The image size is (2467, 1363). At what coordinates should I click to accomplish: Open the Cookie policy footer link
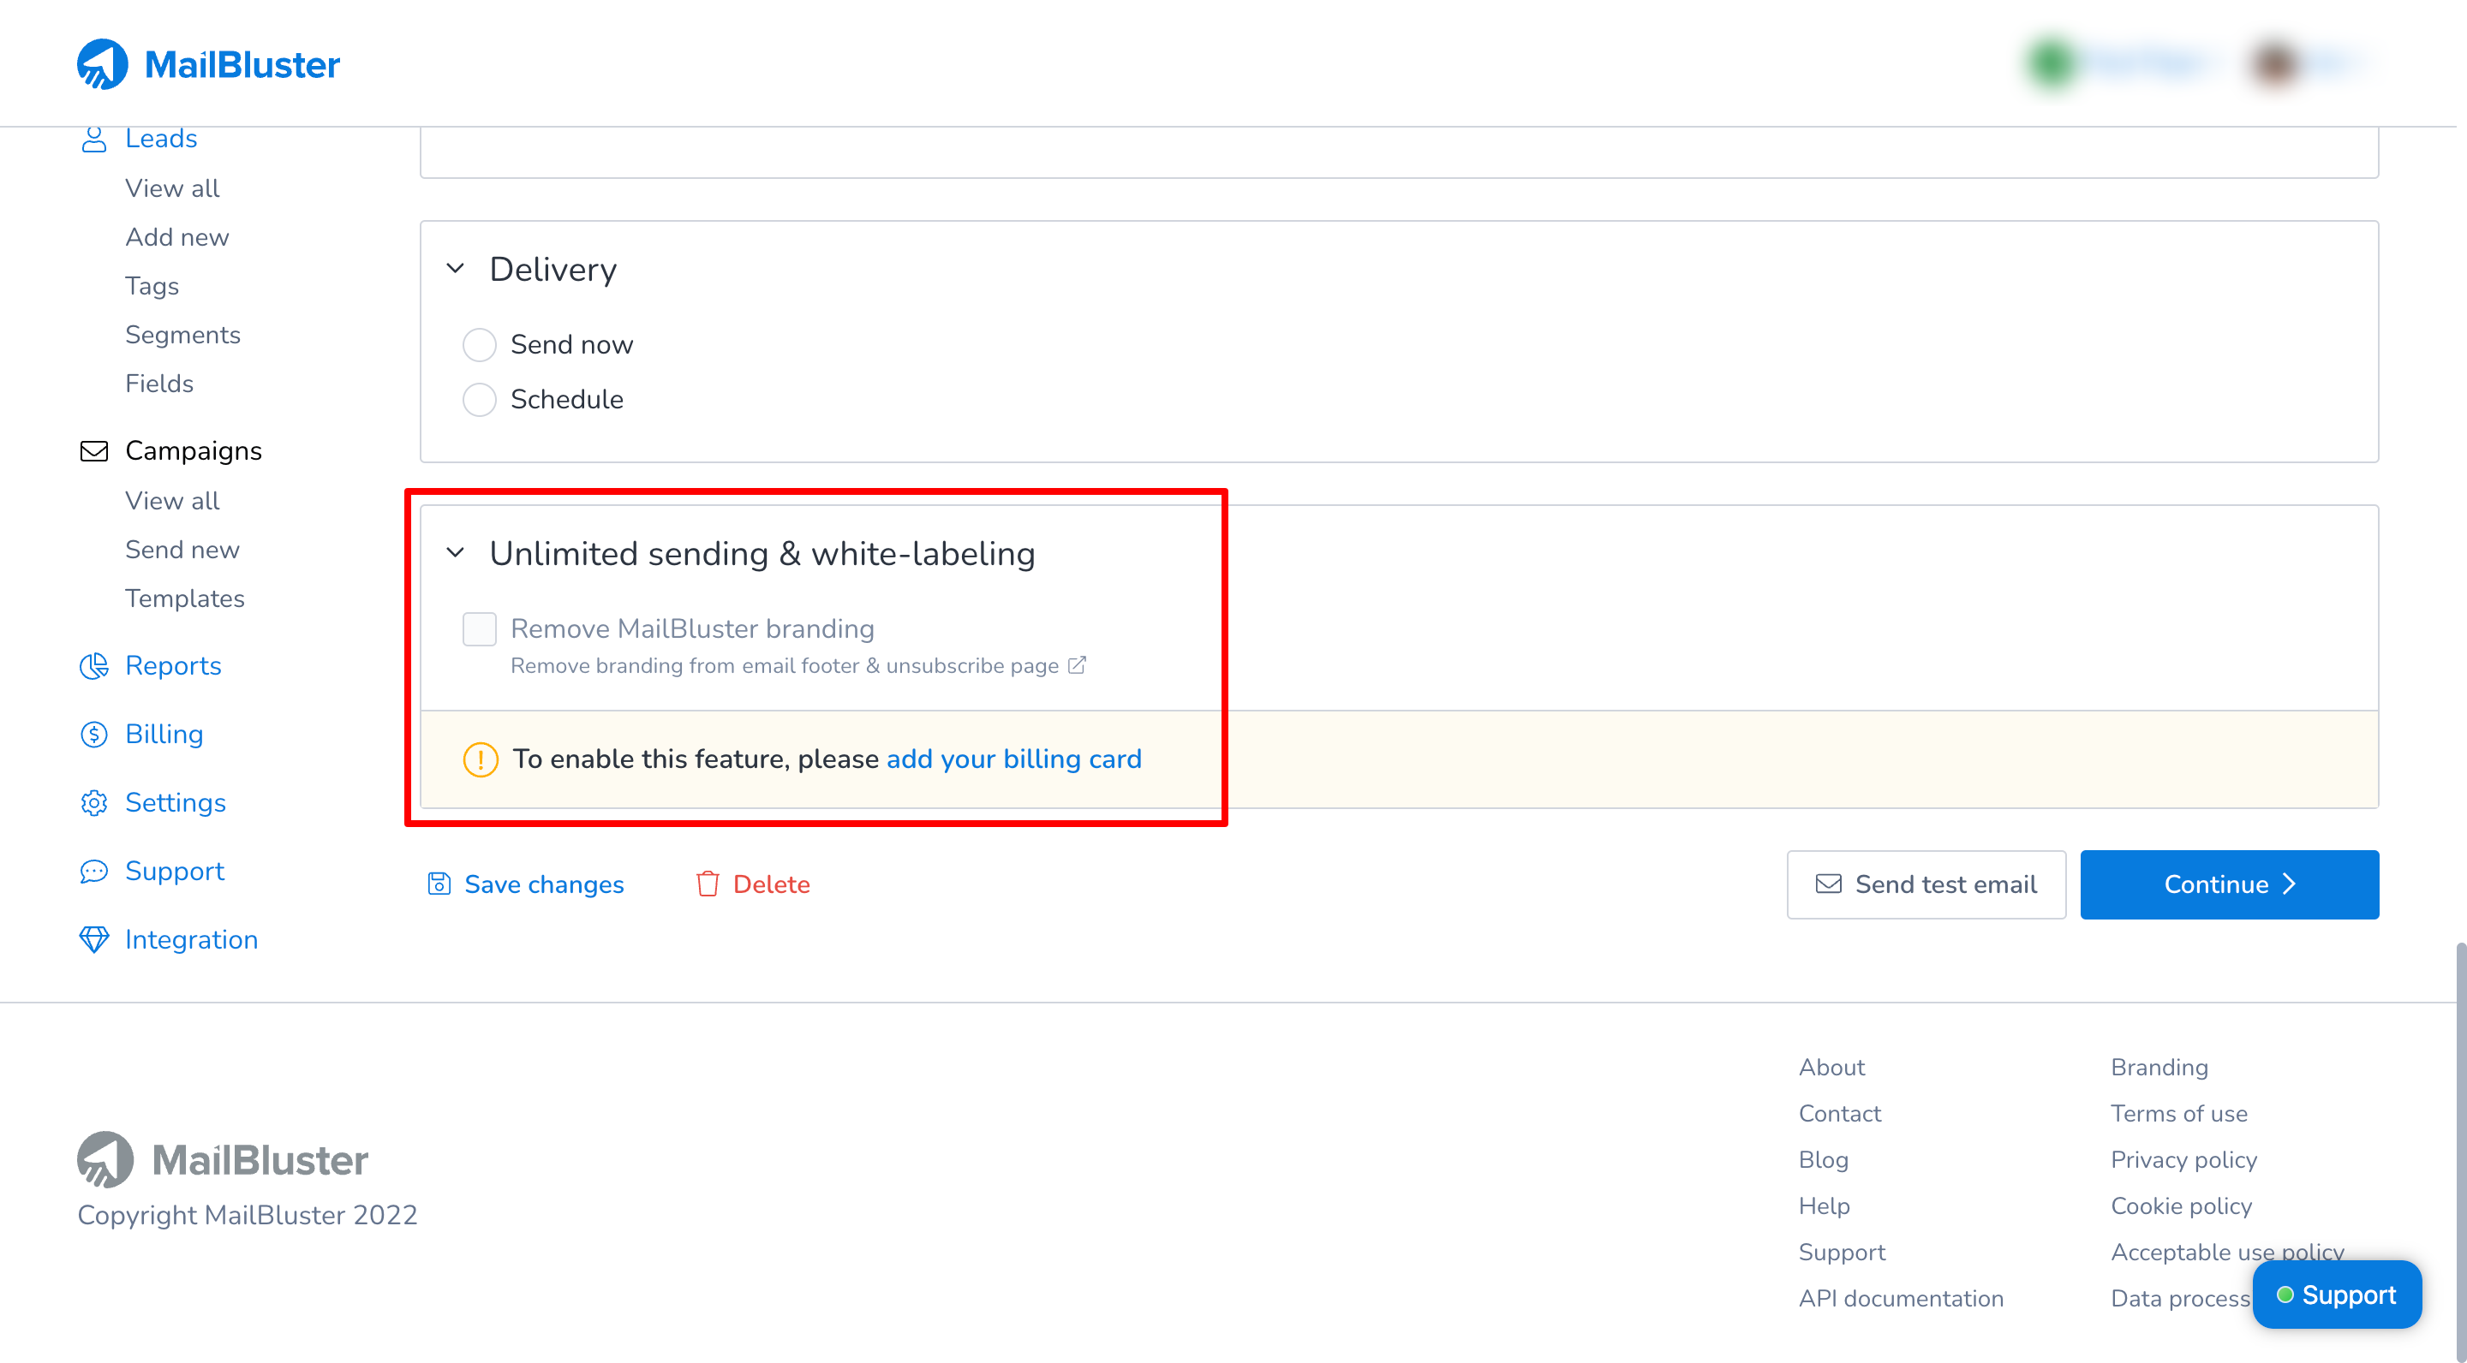(x=2182, y=1206)
